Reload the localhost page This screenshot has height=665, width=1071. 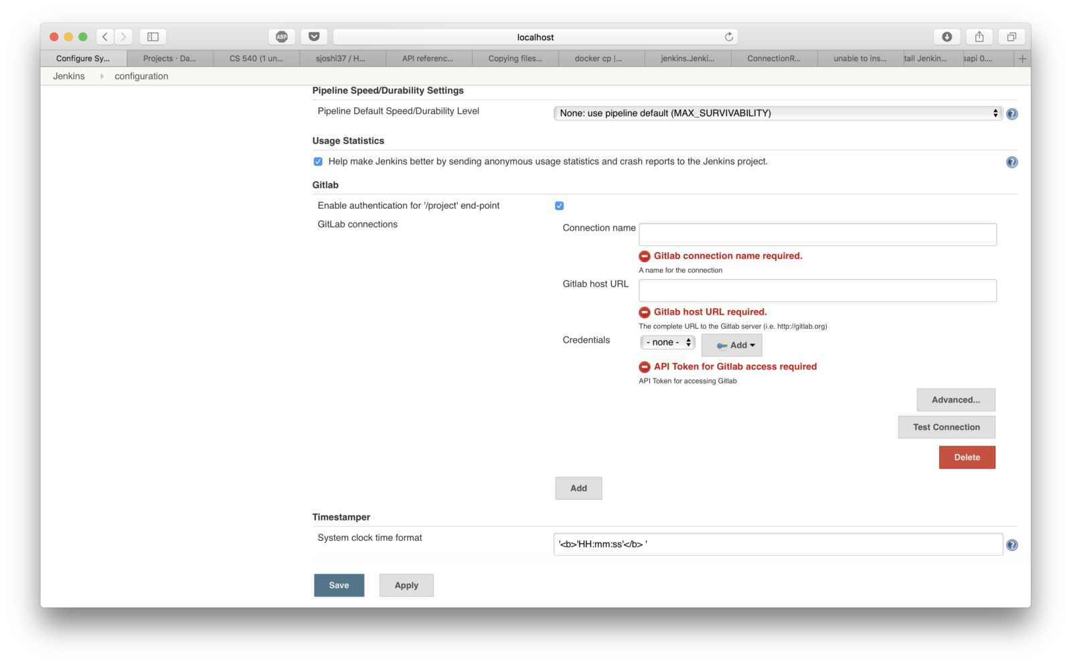tap(729, 37)
